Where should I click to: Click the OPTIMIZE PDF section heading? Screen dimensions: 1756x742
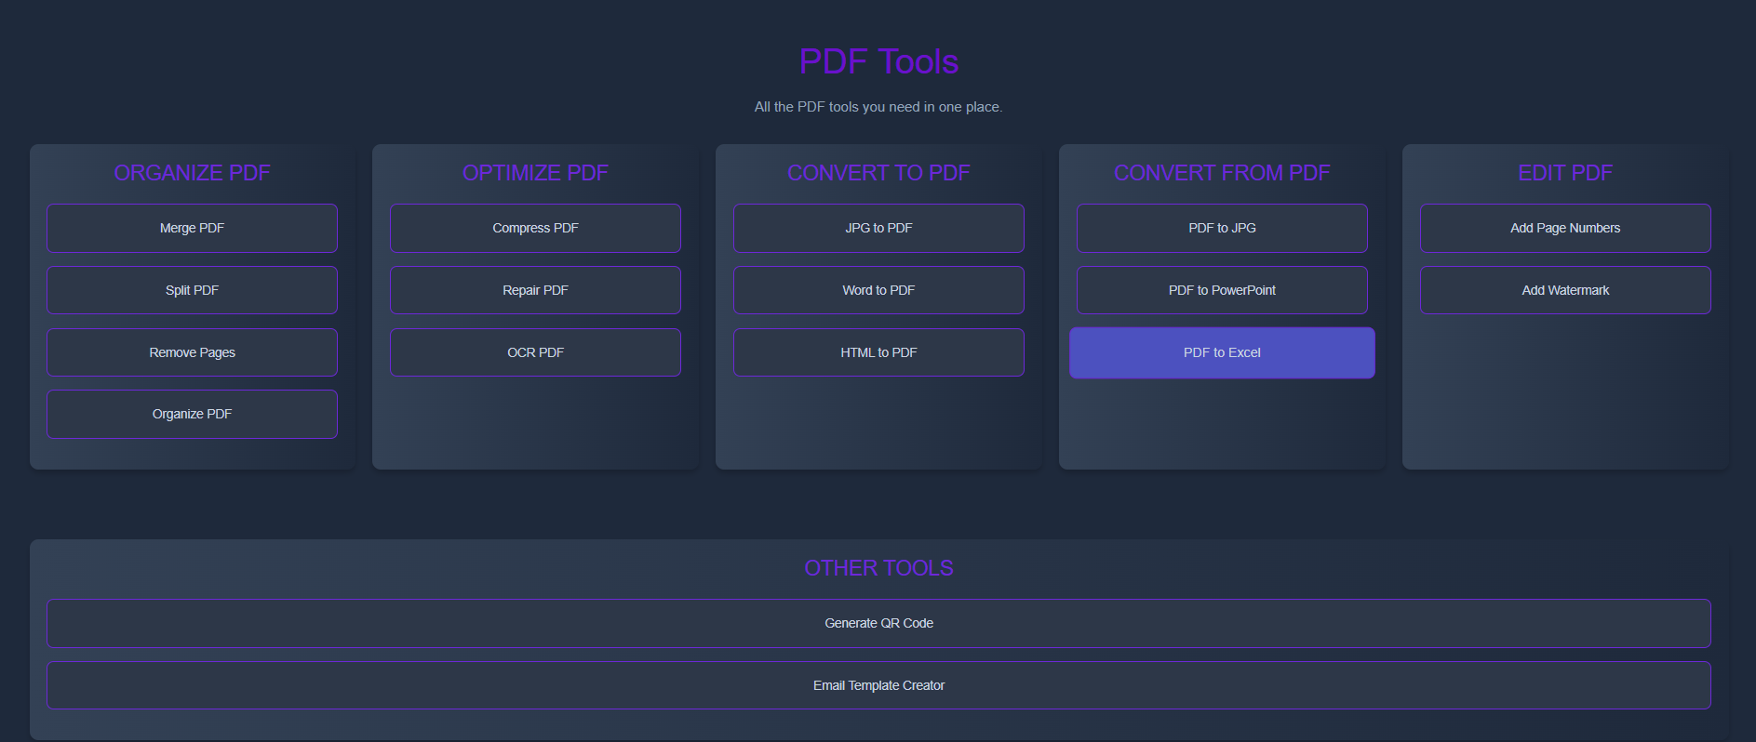[535, 173]
